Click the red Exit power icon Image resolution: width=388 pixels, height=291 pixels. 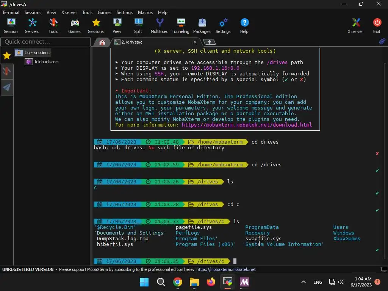click(377, 26)
